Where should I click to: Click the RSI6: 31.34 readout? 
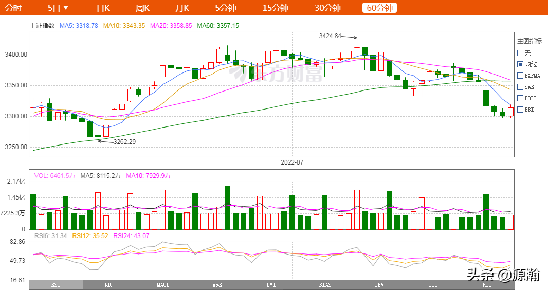tap(51, 236)
